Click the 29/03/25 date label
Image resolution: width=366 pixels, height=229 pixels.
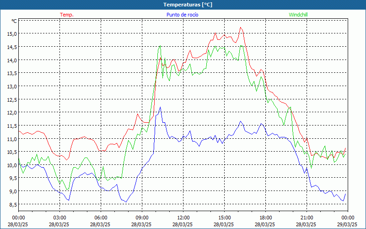348,224
